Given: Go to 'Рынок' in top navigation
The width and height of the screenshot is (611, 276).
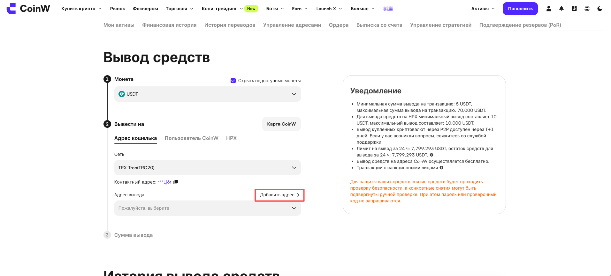Looking at the screenshot, I should coord(118,9).
